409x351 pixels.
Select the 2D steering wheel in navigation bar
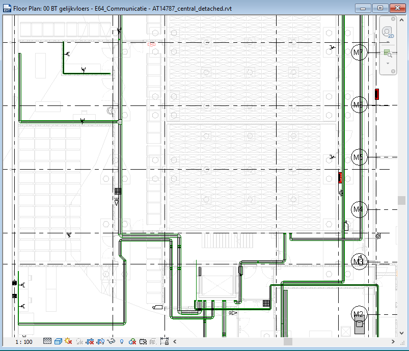(387, 31)
